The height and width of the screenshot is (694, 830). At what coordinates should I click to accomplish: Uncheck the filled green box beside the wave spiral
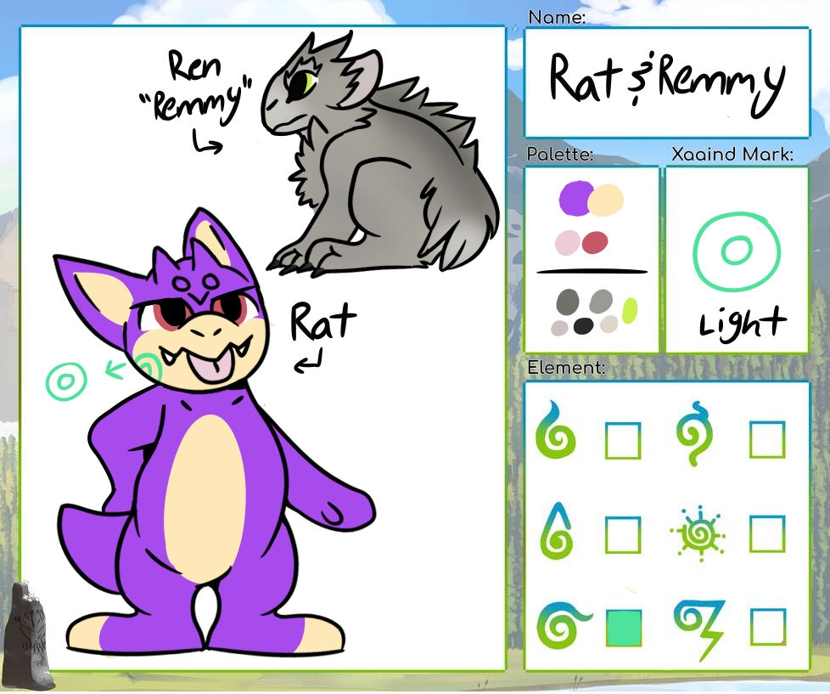pos(623,629)
